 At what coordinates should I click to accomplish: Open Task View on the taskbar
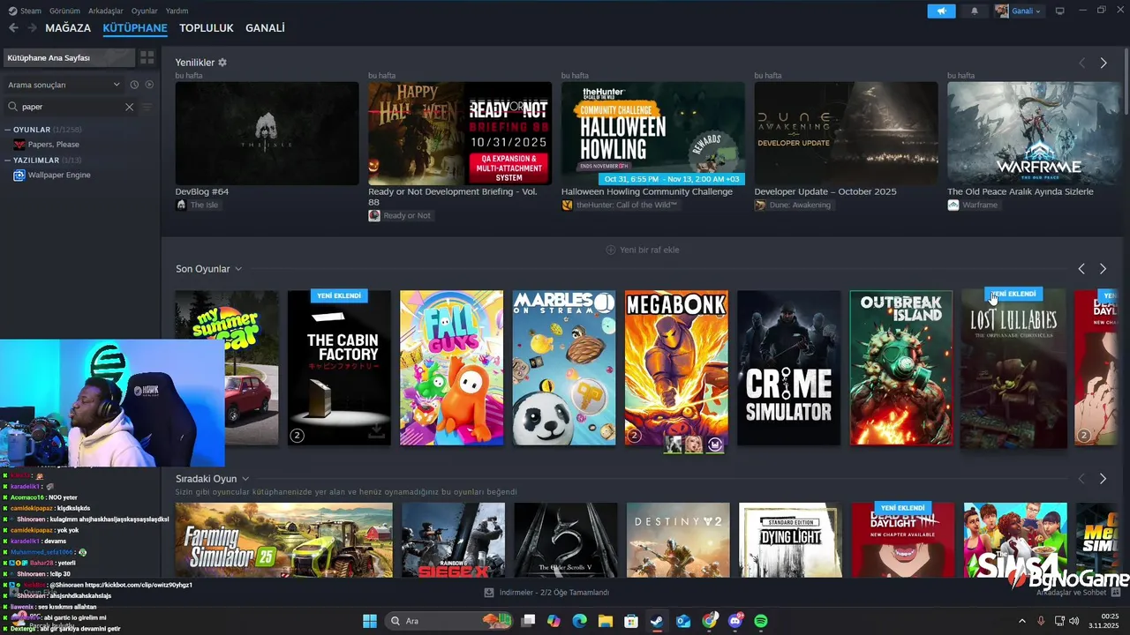pyautogui.click(x=528, y=621)
